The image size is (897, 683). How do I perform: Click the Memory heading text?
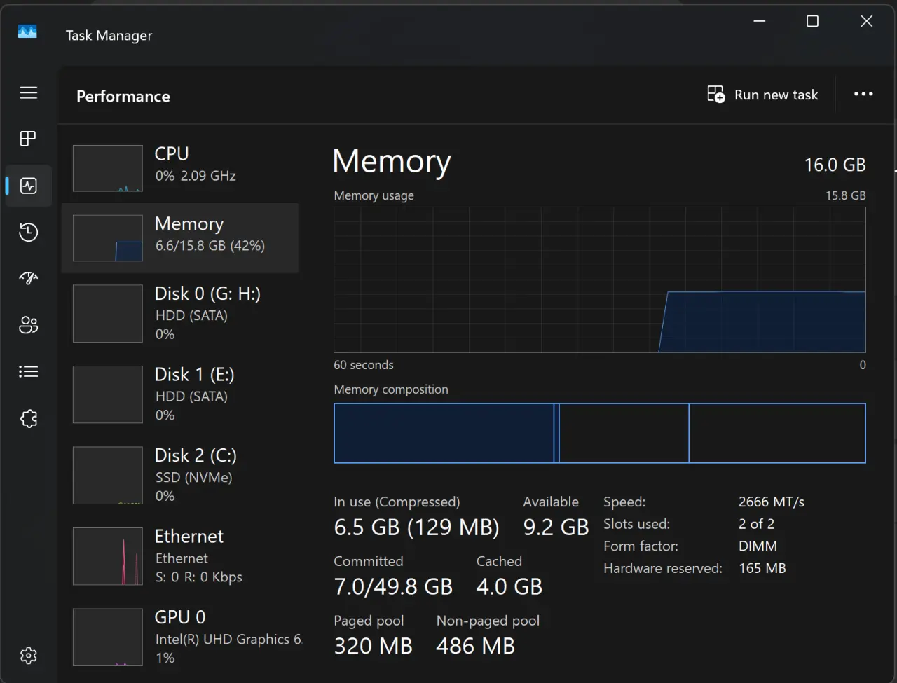392,162
